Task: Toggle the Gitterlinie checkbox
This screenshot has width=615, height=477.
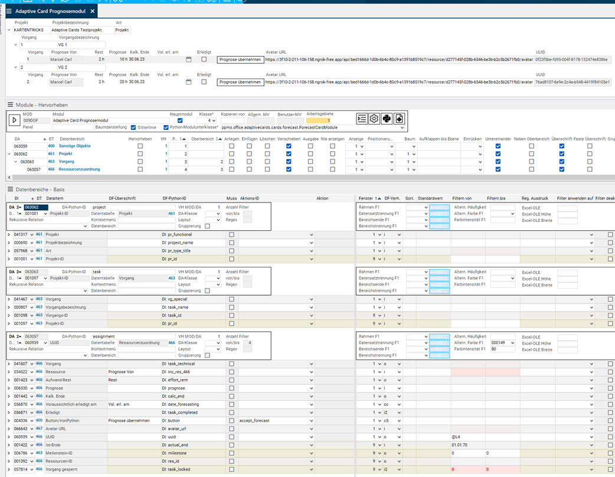Action: click(x=133, y=127)
